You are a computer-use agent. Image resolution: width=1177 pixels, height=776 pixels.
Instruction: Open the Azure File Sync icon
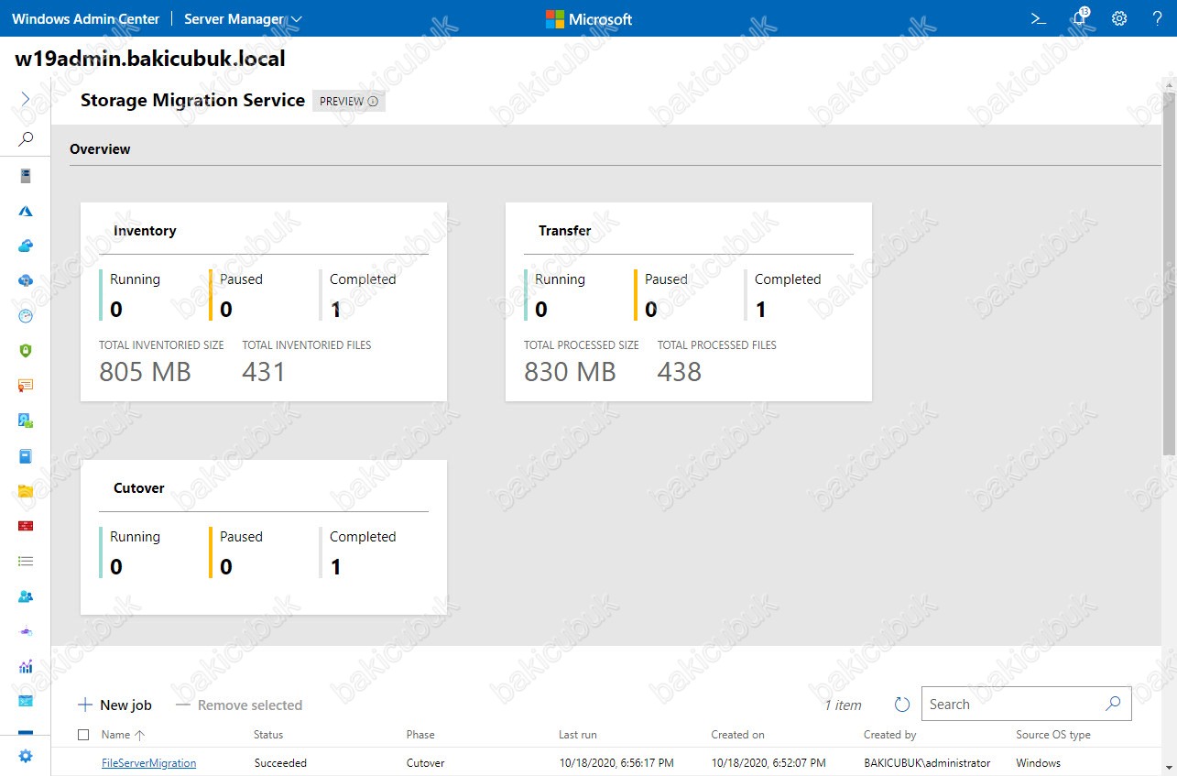point(26,280)
